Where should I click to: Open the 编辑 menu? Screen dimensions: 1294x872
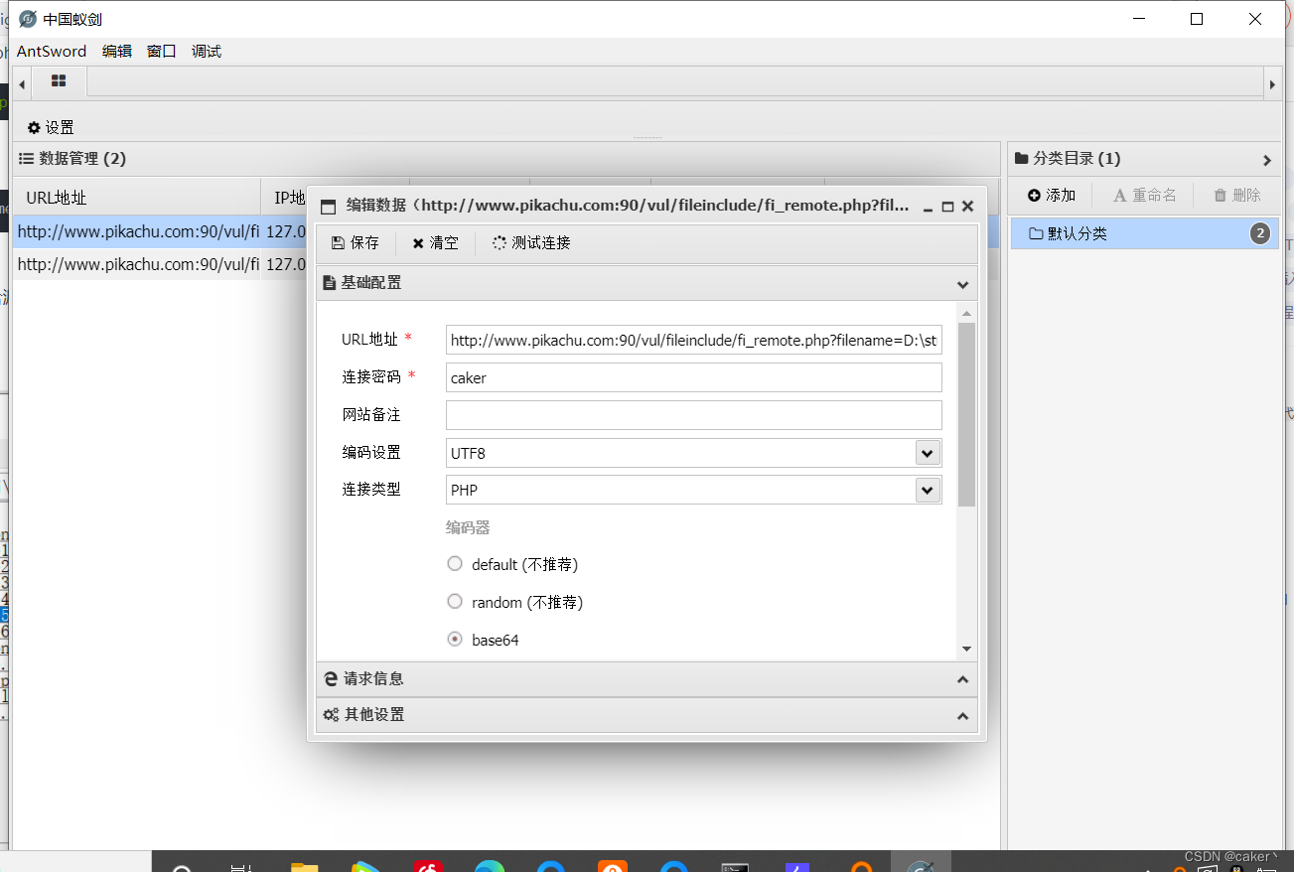coord(117,51)
